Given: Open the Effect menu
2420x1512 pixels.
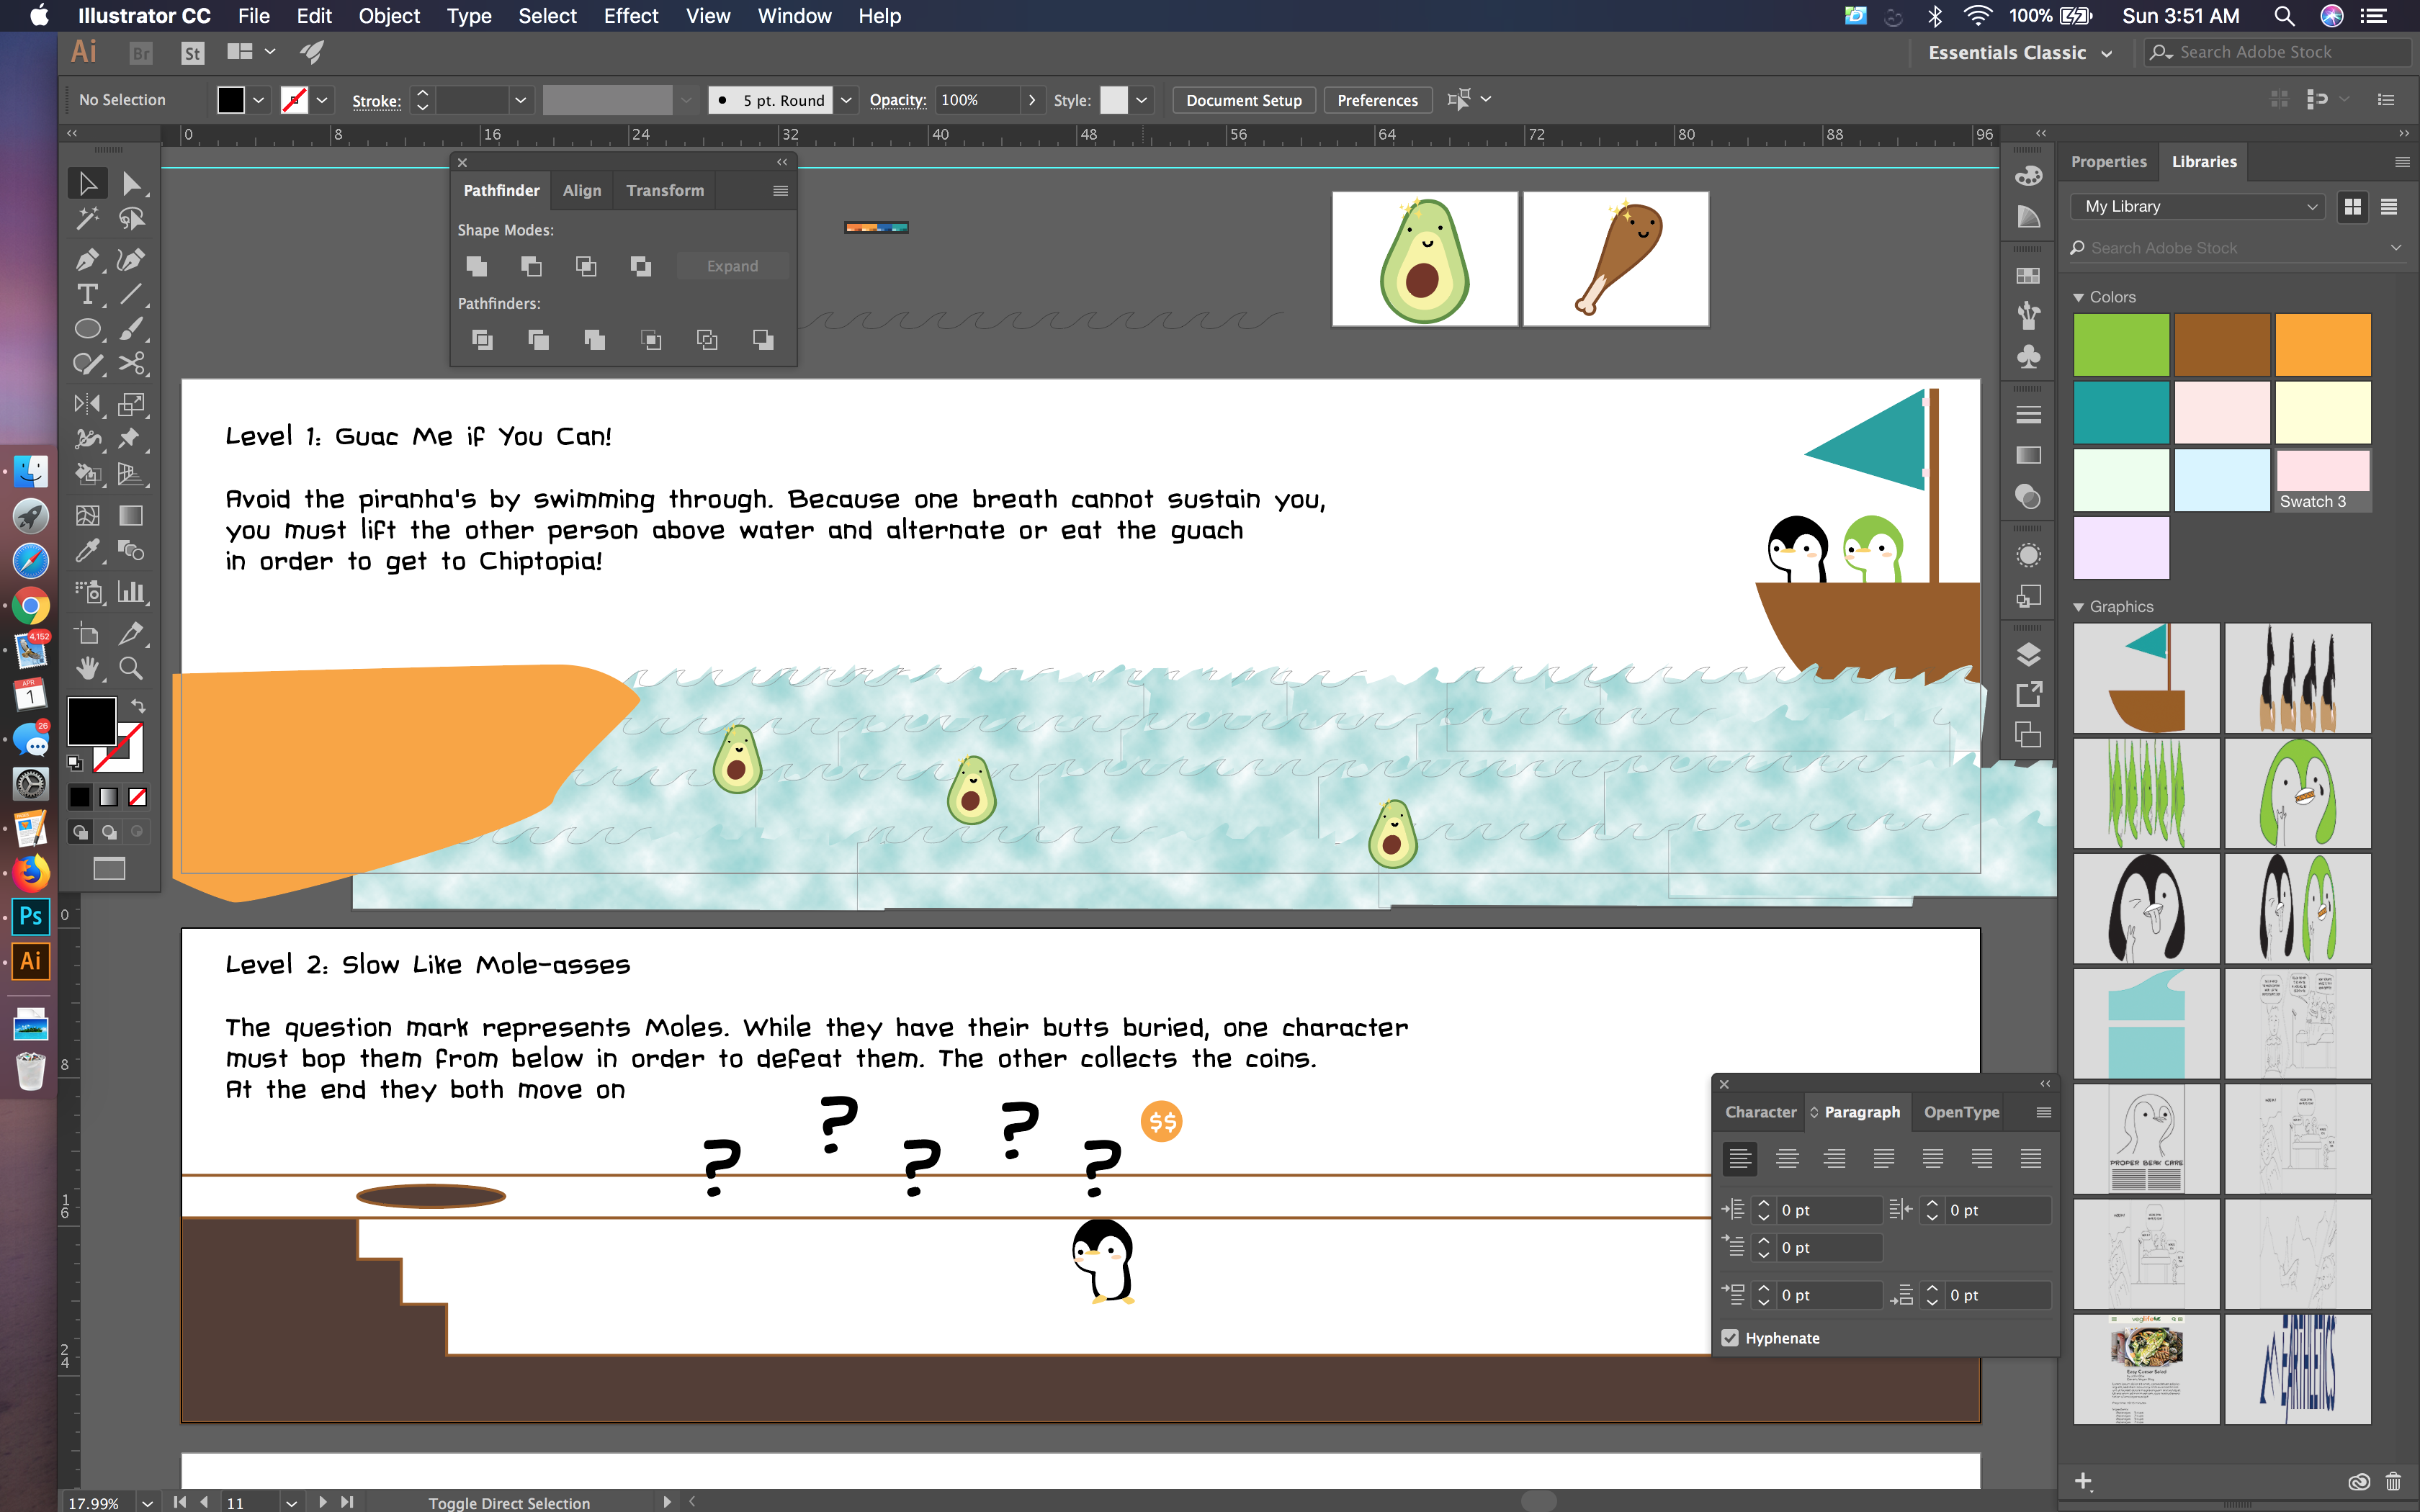Looking at the screenshot, I should (630, 16).
